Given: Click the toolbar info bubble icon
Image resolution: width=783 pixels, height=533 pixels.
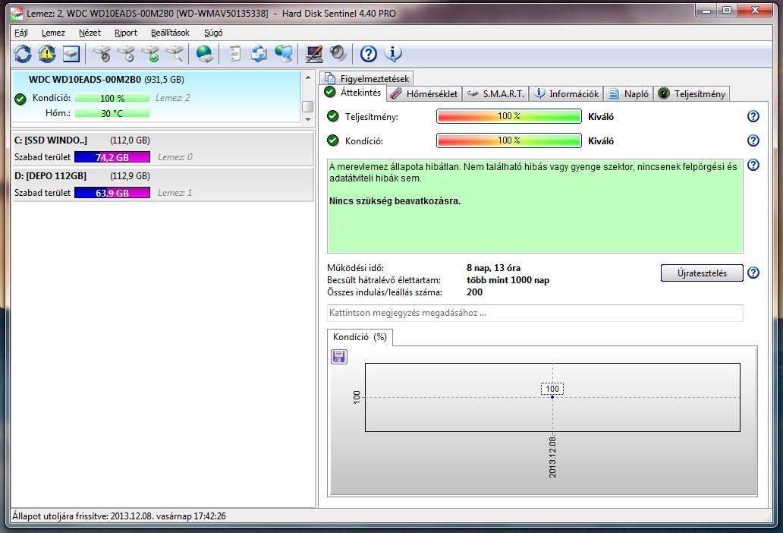Looking at the screenshot, I should pos(393,53).
